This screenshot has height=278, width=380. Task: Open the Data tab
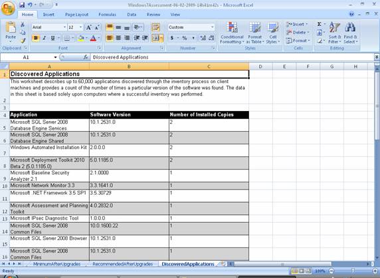(x=132, y=15)
